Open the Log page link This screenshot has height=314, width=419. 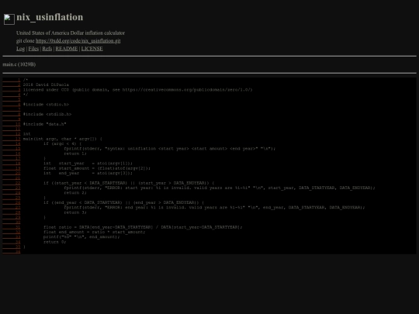coord(21,49)
